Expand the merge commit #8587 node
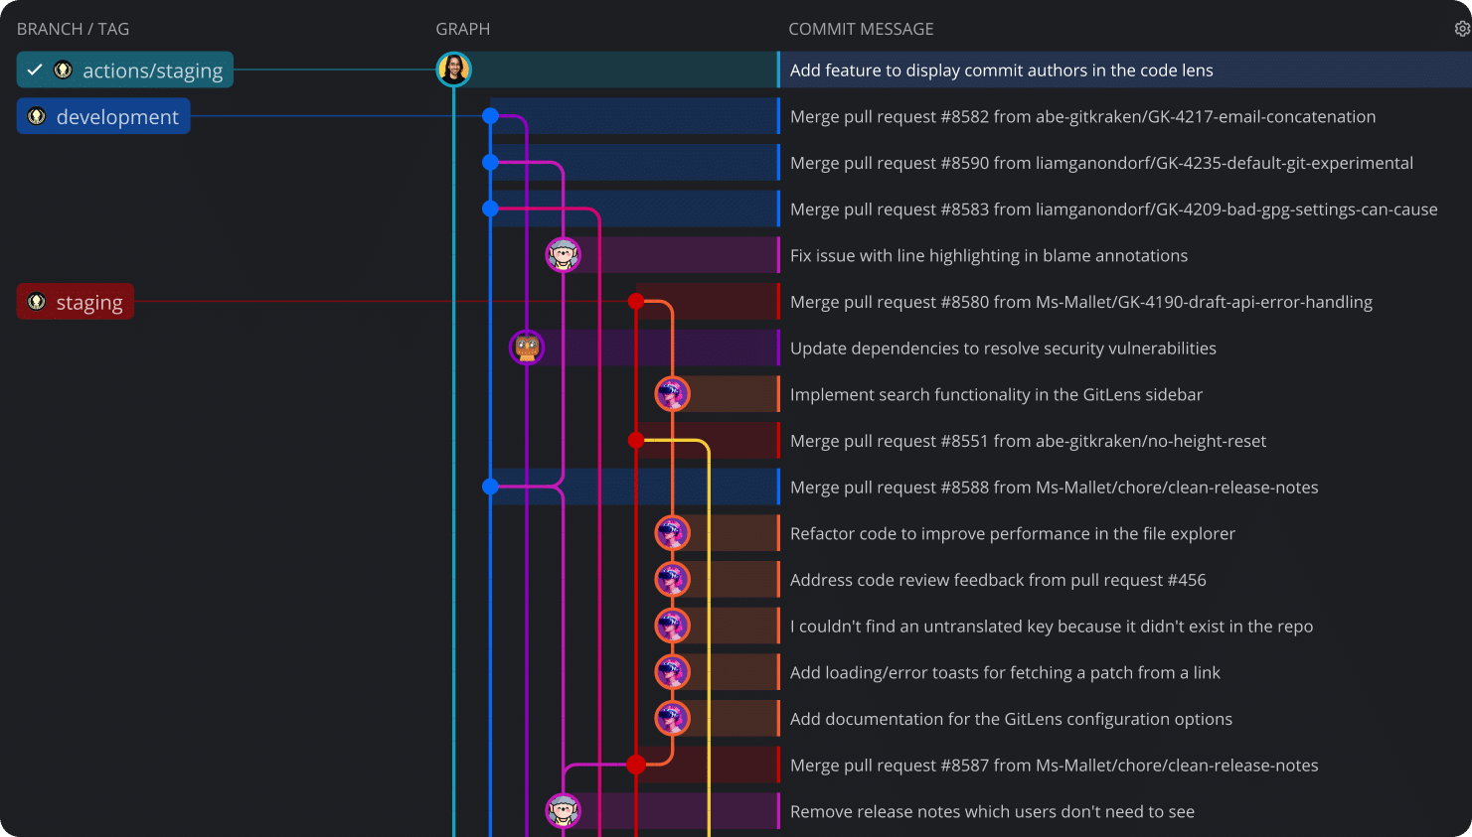1472x837 pixels. 635,765
